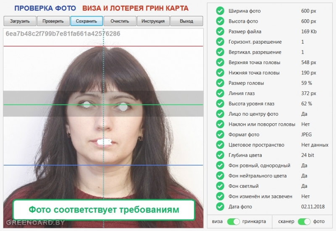This screenshot has width=336, height=231.
Task: Click the Лицо по центру фото label
Action: click(x=253, y=114)
